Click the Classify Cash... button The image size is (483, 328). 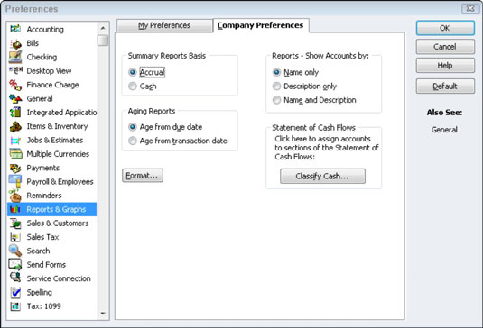tap(322, 176)
